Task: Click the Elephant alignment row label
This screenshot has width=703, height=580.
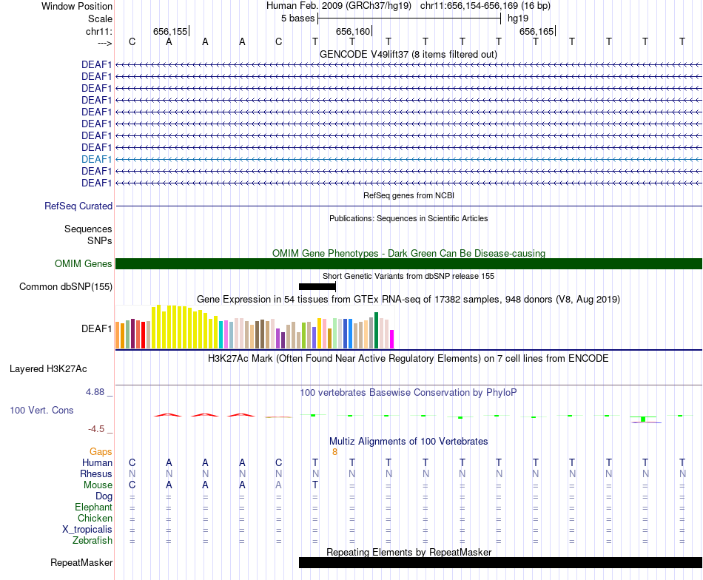Action: point(93,507)
